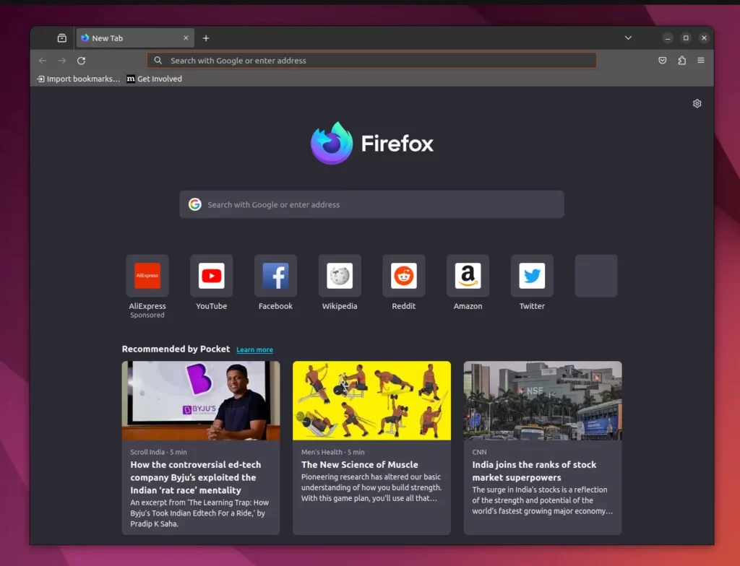
Task: Open The New Science of Muscle article
Action: (x=360, y=464)
